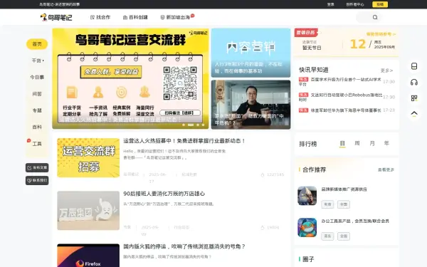Expand 干货 in the left sidebar
The image size is (427, 267).
point(37,61)
